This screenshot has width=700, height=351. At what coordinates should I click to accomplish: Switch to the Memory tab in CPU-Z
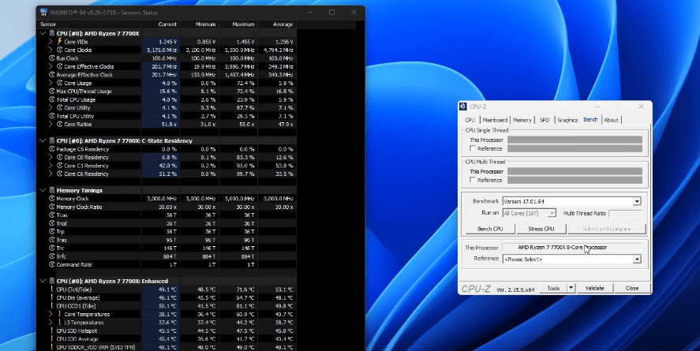pos(522,120)
